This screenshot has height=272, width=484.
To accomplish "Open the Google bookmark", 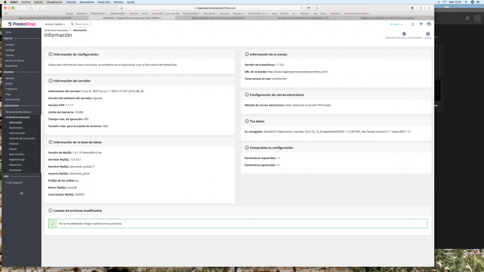I will [70, 14].
